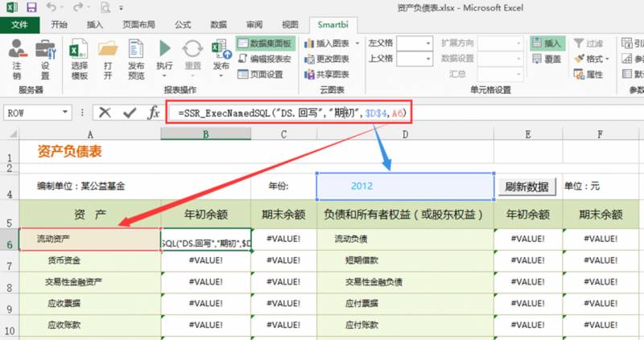Open the 上父格 dropdown

pyautogui.click(x=427, y=59)
